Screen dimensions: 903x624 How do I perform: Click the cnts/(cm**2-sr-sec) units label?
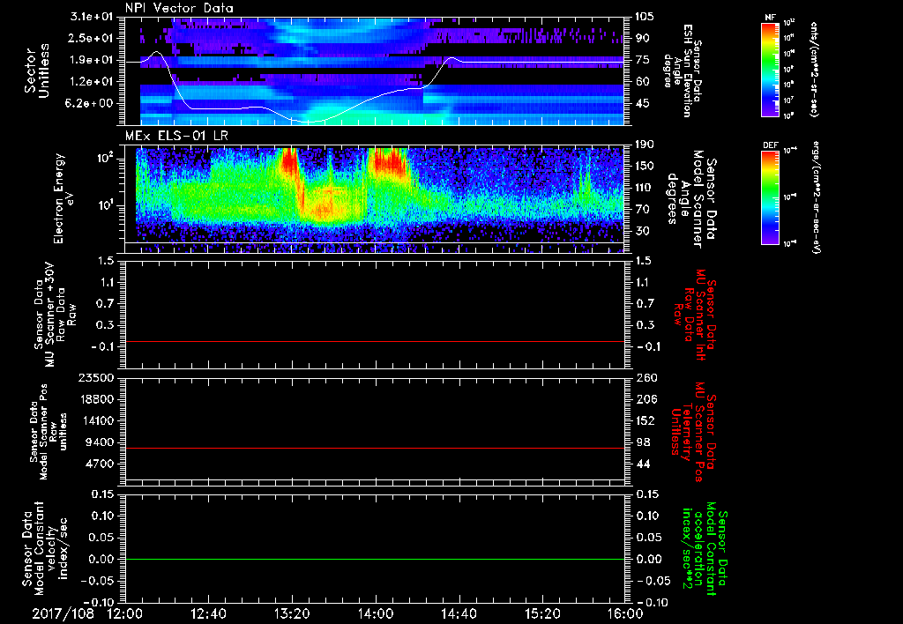click(x=814, y=69)
